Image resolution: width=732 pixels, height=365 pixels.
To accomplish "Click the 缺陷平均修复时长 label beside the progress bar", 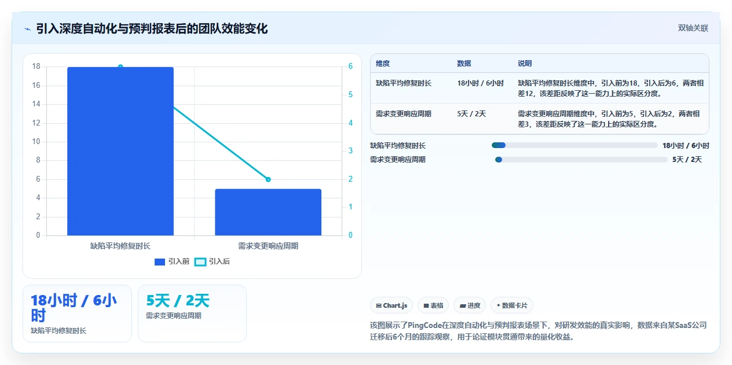I will pyautogui.click(x=398, y=146).
